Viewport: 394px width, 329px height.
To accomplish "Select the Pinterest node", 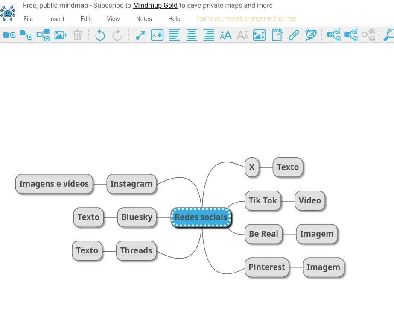I will tap(267, 267).
